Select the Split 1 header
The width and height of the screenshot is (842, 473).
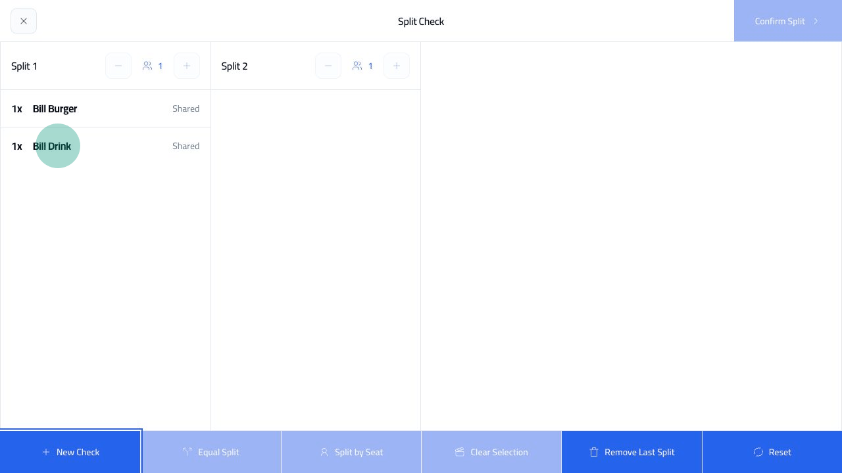24,66
